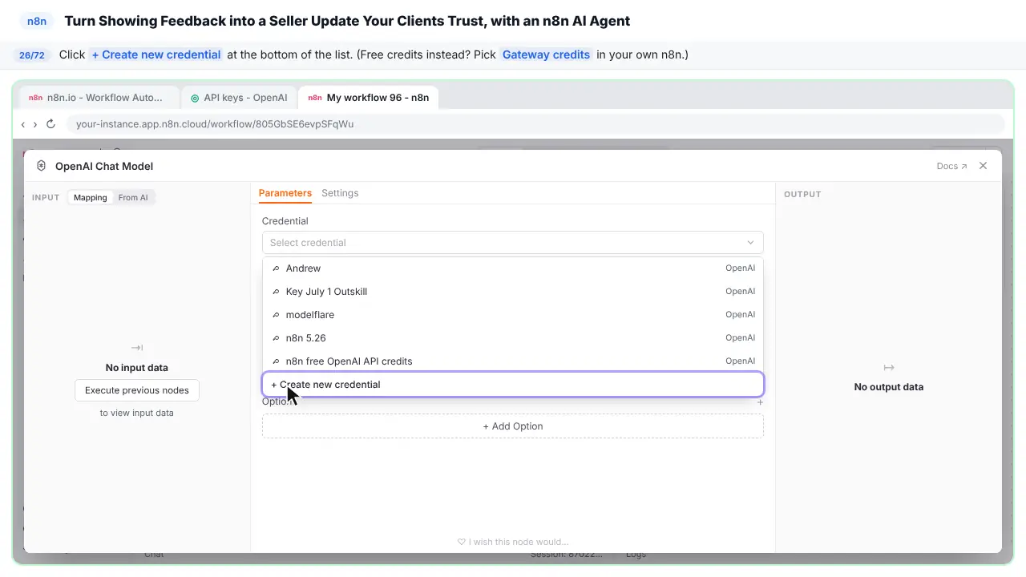Click the OpenAI Chat Model node icon
Screen dimensions: 1026x577
[42, 166]
